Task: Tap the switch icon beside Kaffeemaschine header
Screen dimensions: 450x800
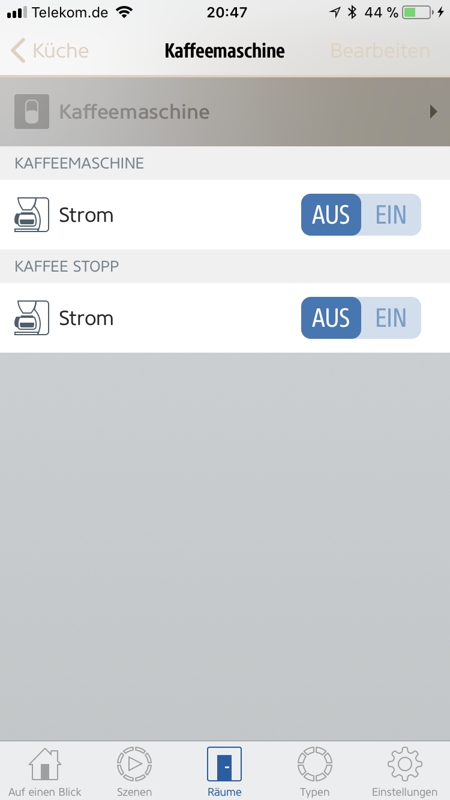Action: click(31, 112)
